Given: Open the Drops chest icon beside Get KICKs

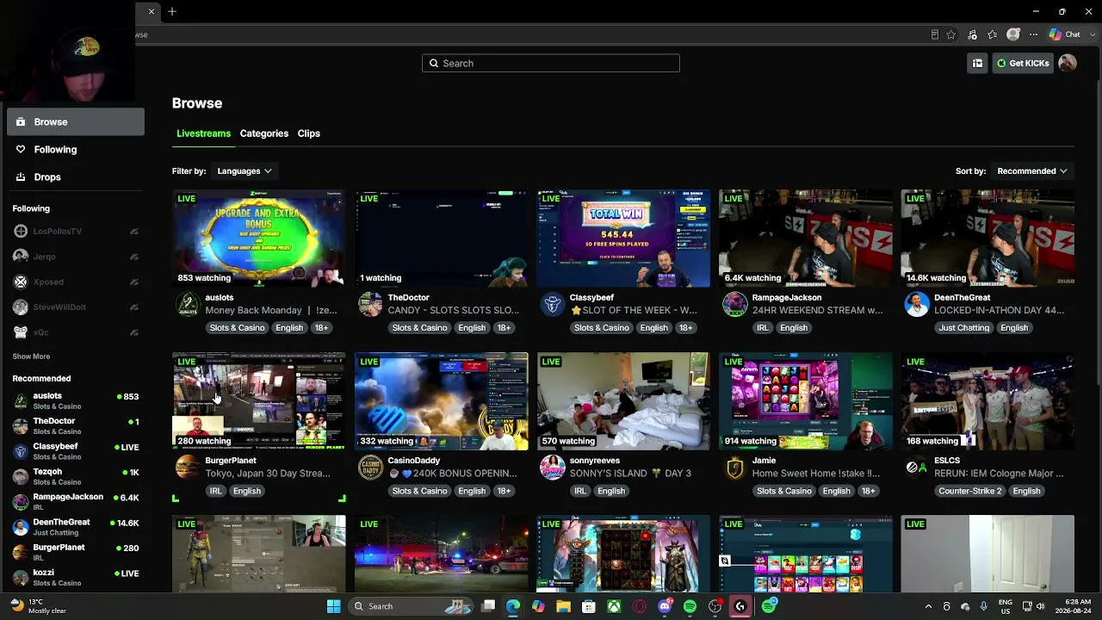Looking at the screenshot, I should (x=977, y=63).
